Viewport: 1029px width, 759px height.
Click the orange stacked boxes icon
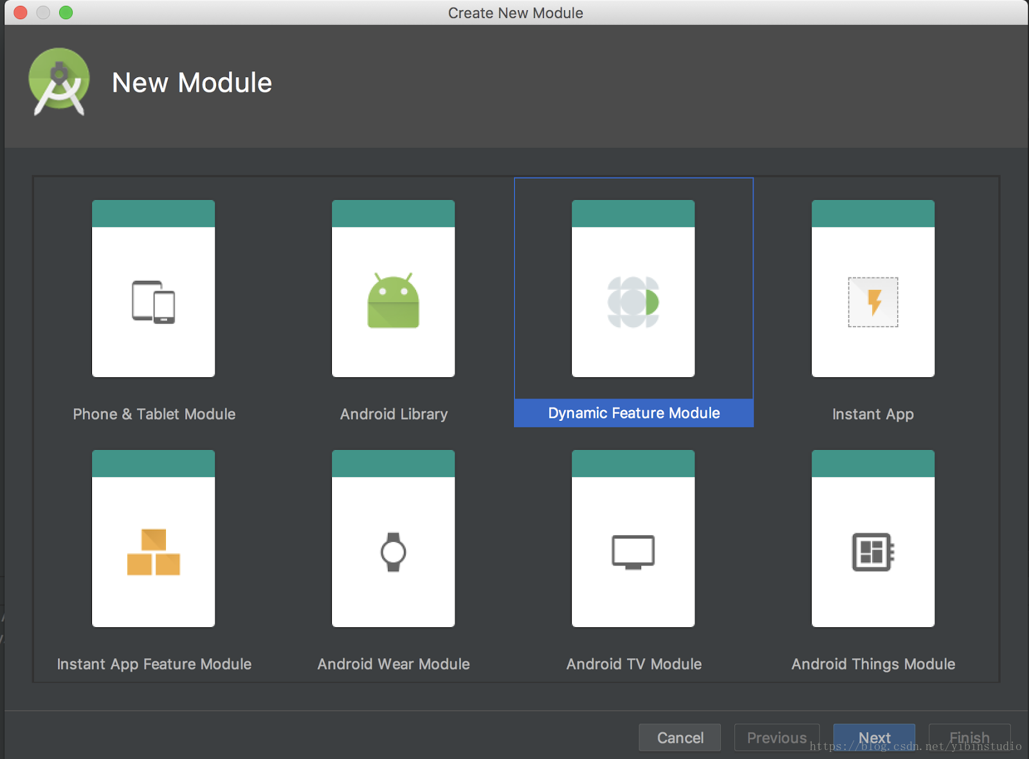pos(154,552)
